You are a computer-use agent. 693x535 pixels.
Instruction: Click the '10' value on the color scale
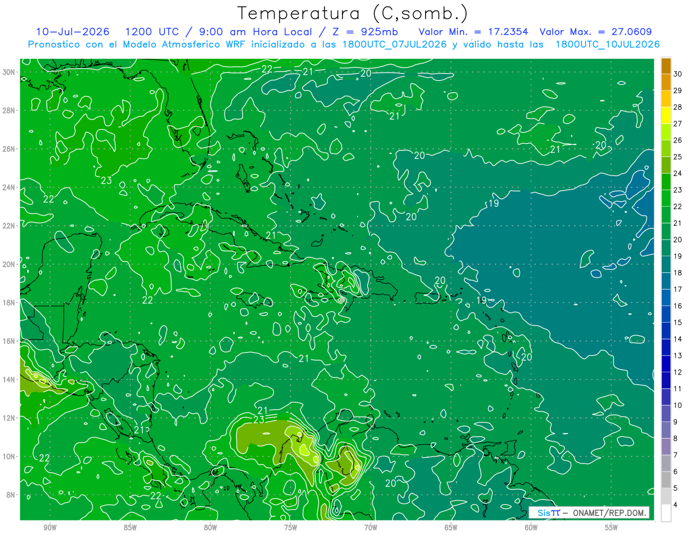click(678, 406)
